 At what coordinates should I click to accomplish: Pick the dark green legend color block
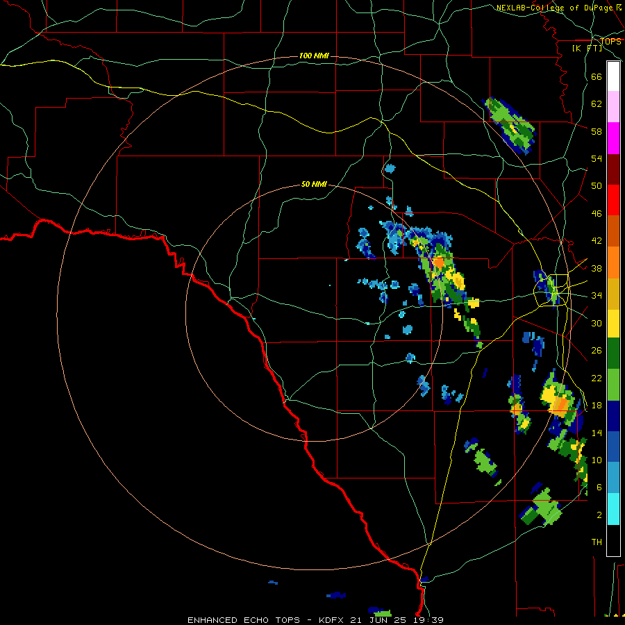tap(613, 353)
